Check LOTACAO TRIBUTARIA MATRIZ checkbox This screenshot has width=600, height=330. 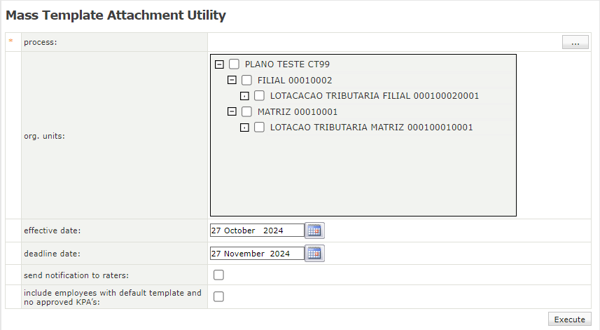(x=260, y=128)
